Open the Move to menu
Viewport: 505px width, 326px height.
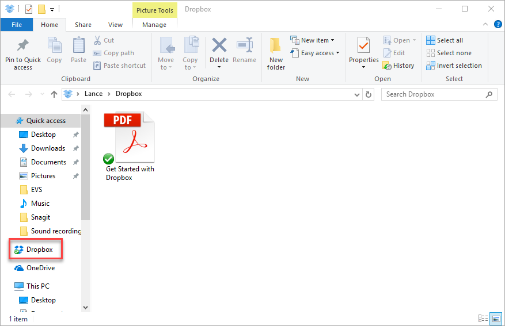166,53
